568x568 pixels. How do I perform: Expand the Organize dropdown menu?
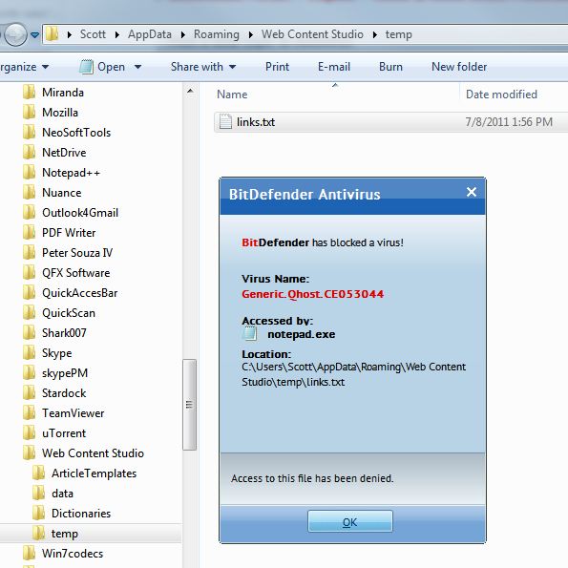23,67
